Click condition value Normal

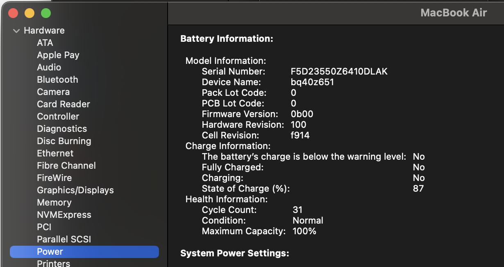[308, 220]
